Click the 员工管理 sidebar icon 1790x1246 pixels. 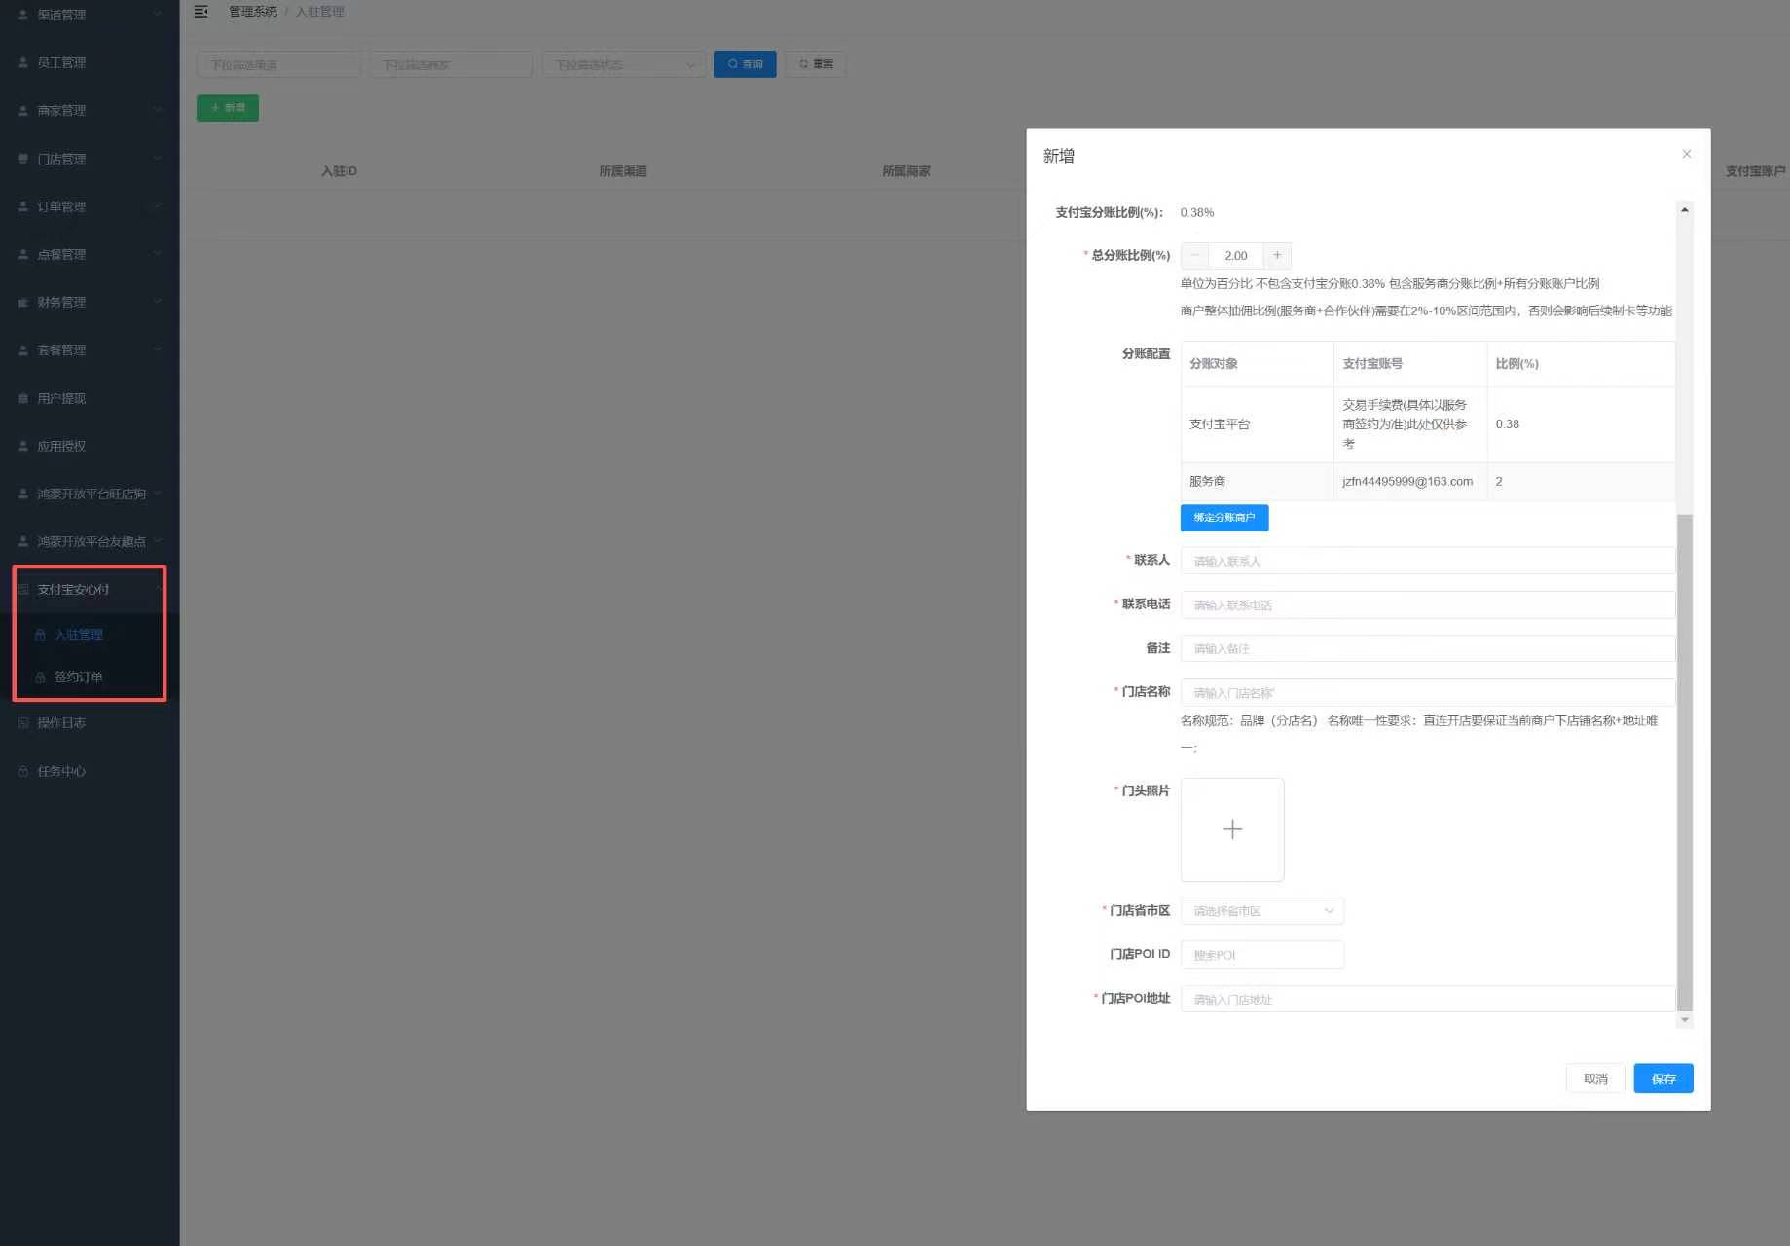[23, 62]
